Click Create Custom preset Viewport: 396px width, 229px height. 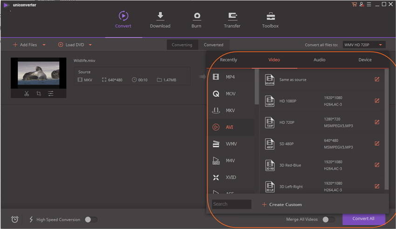282,204
